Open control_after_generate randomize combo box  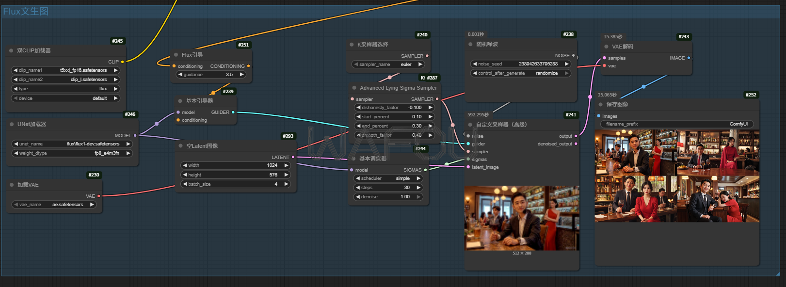521,73
